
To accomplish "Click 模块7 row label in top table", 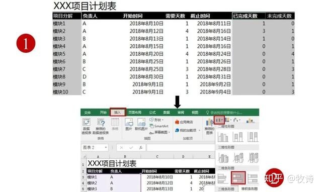I will click(x=59, y=69).
